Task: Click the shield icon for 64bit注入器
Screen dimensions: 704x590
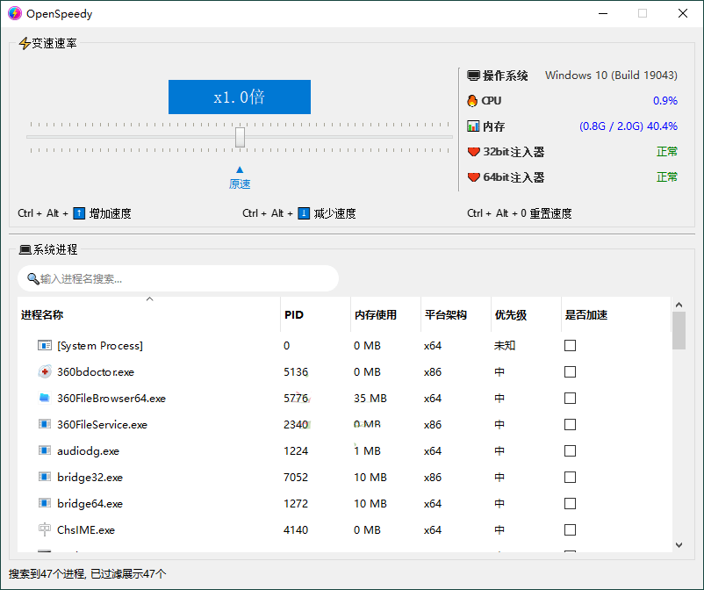Action: 472,176
